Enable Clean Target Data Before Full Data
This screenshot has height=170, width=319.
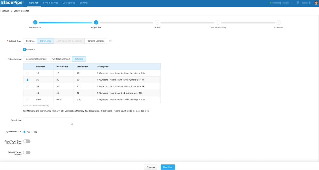27,141
